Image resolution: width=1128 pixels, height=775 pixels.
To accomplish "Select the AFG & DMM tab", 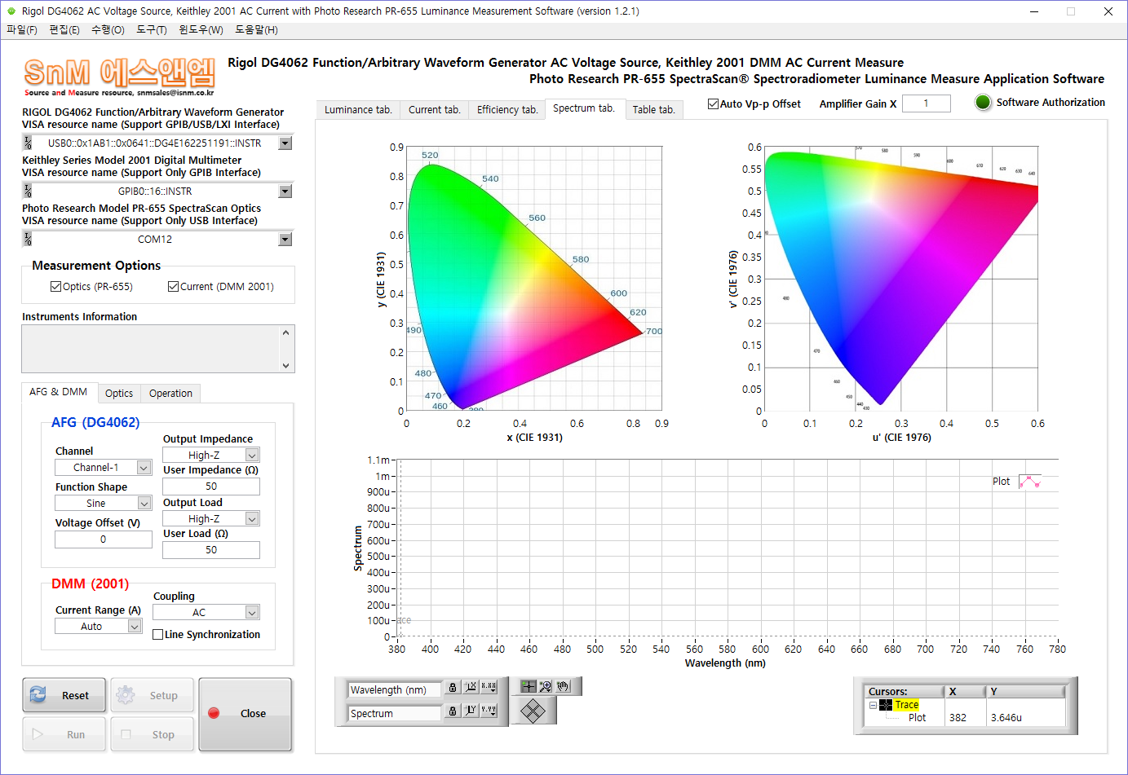I will coord(59,392).
